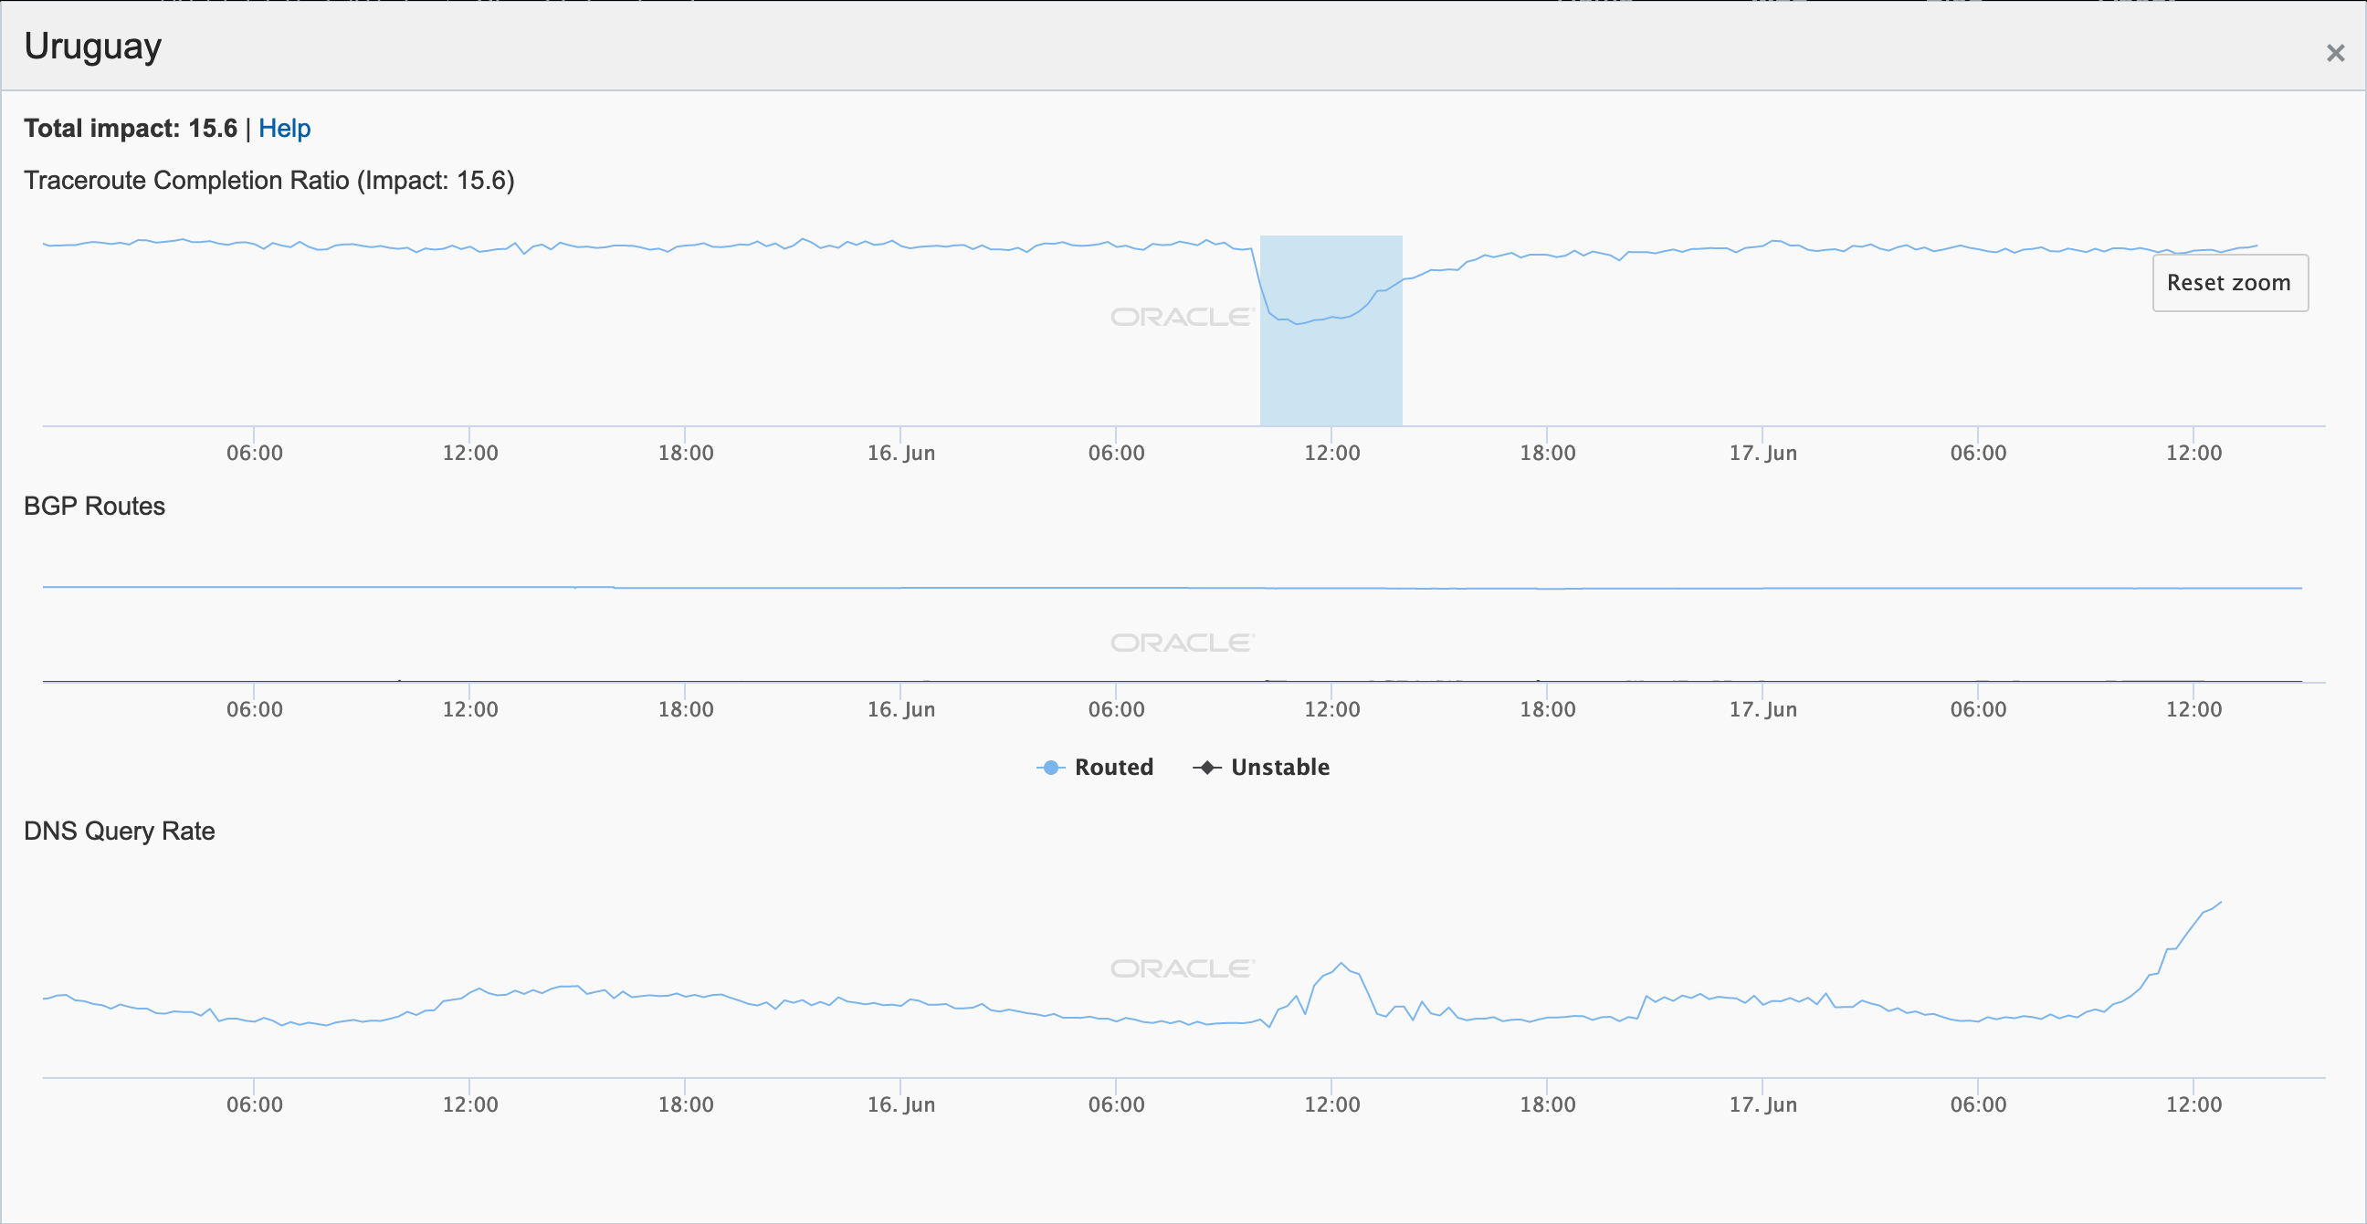Click the Total impact 15.6 text

[131, 129]
